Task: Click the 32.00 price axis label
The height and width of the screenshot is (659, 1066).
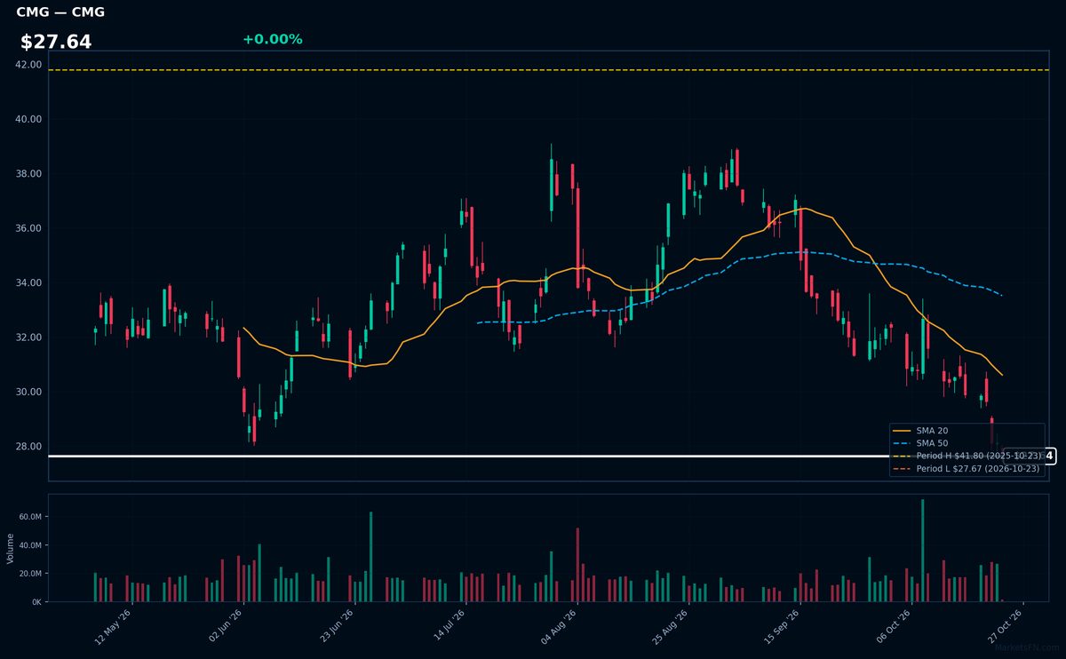Action: 28,337
